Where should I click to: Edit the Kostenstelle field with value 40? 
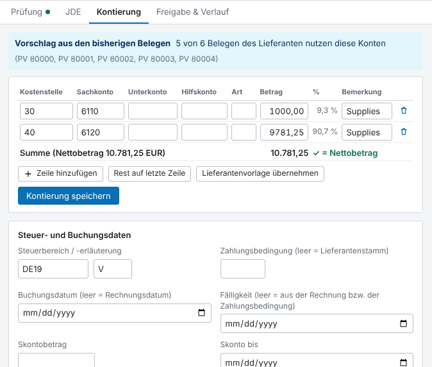pos(46,132)
